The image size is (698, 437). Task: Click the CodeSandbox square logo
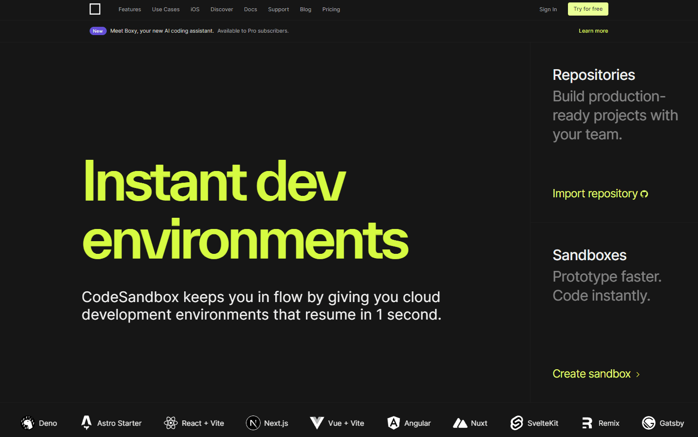(95, 9)
